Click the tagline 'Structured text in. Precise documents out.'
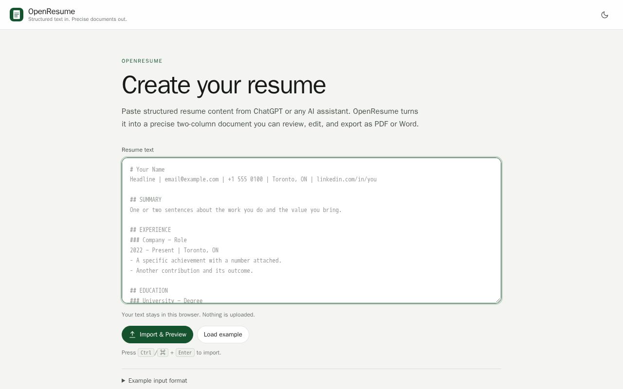 tap(77, 19)
